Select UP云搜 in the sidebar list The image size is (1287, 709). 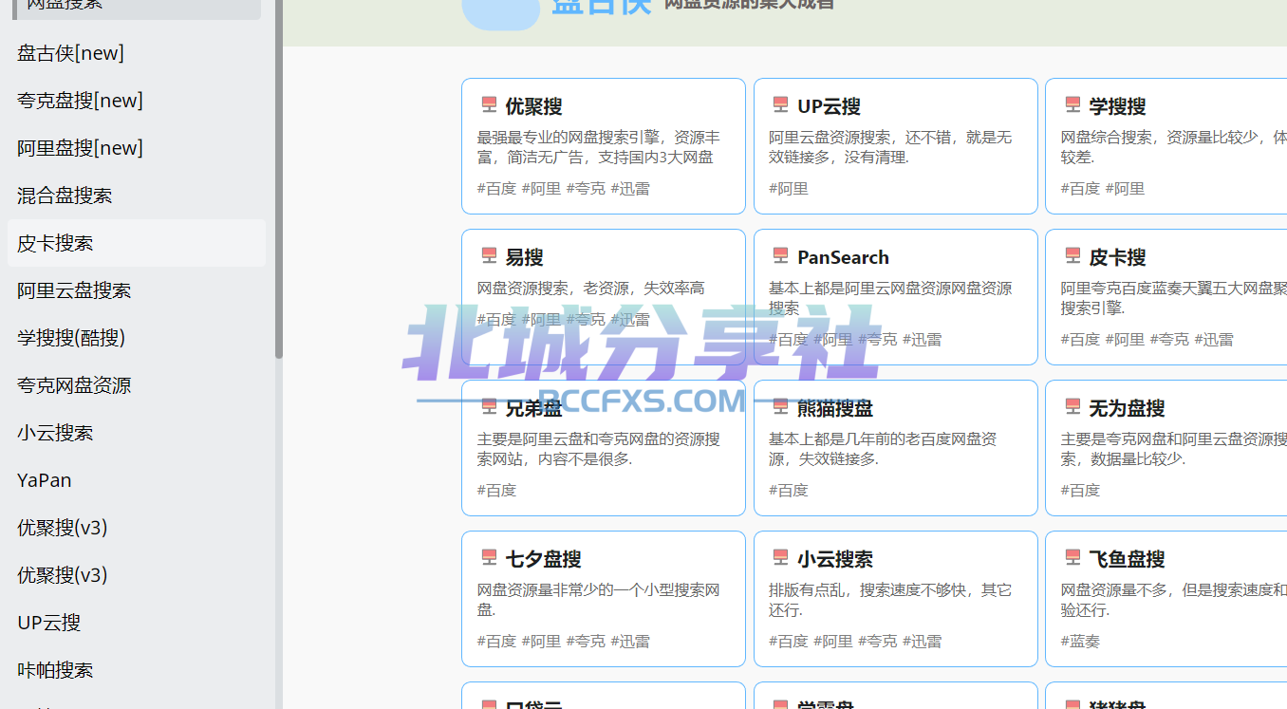click(x=137, y=623)
